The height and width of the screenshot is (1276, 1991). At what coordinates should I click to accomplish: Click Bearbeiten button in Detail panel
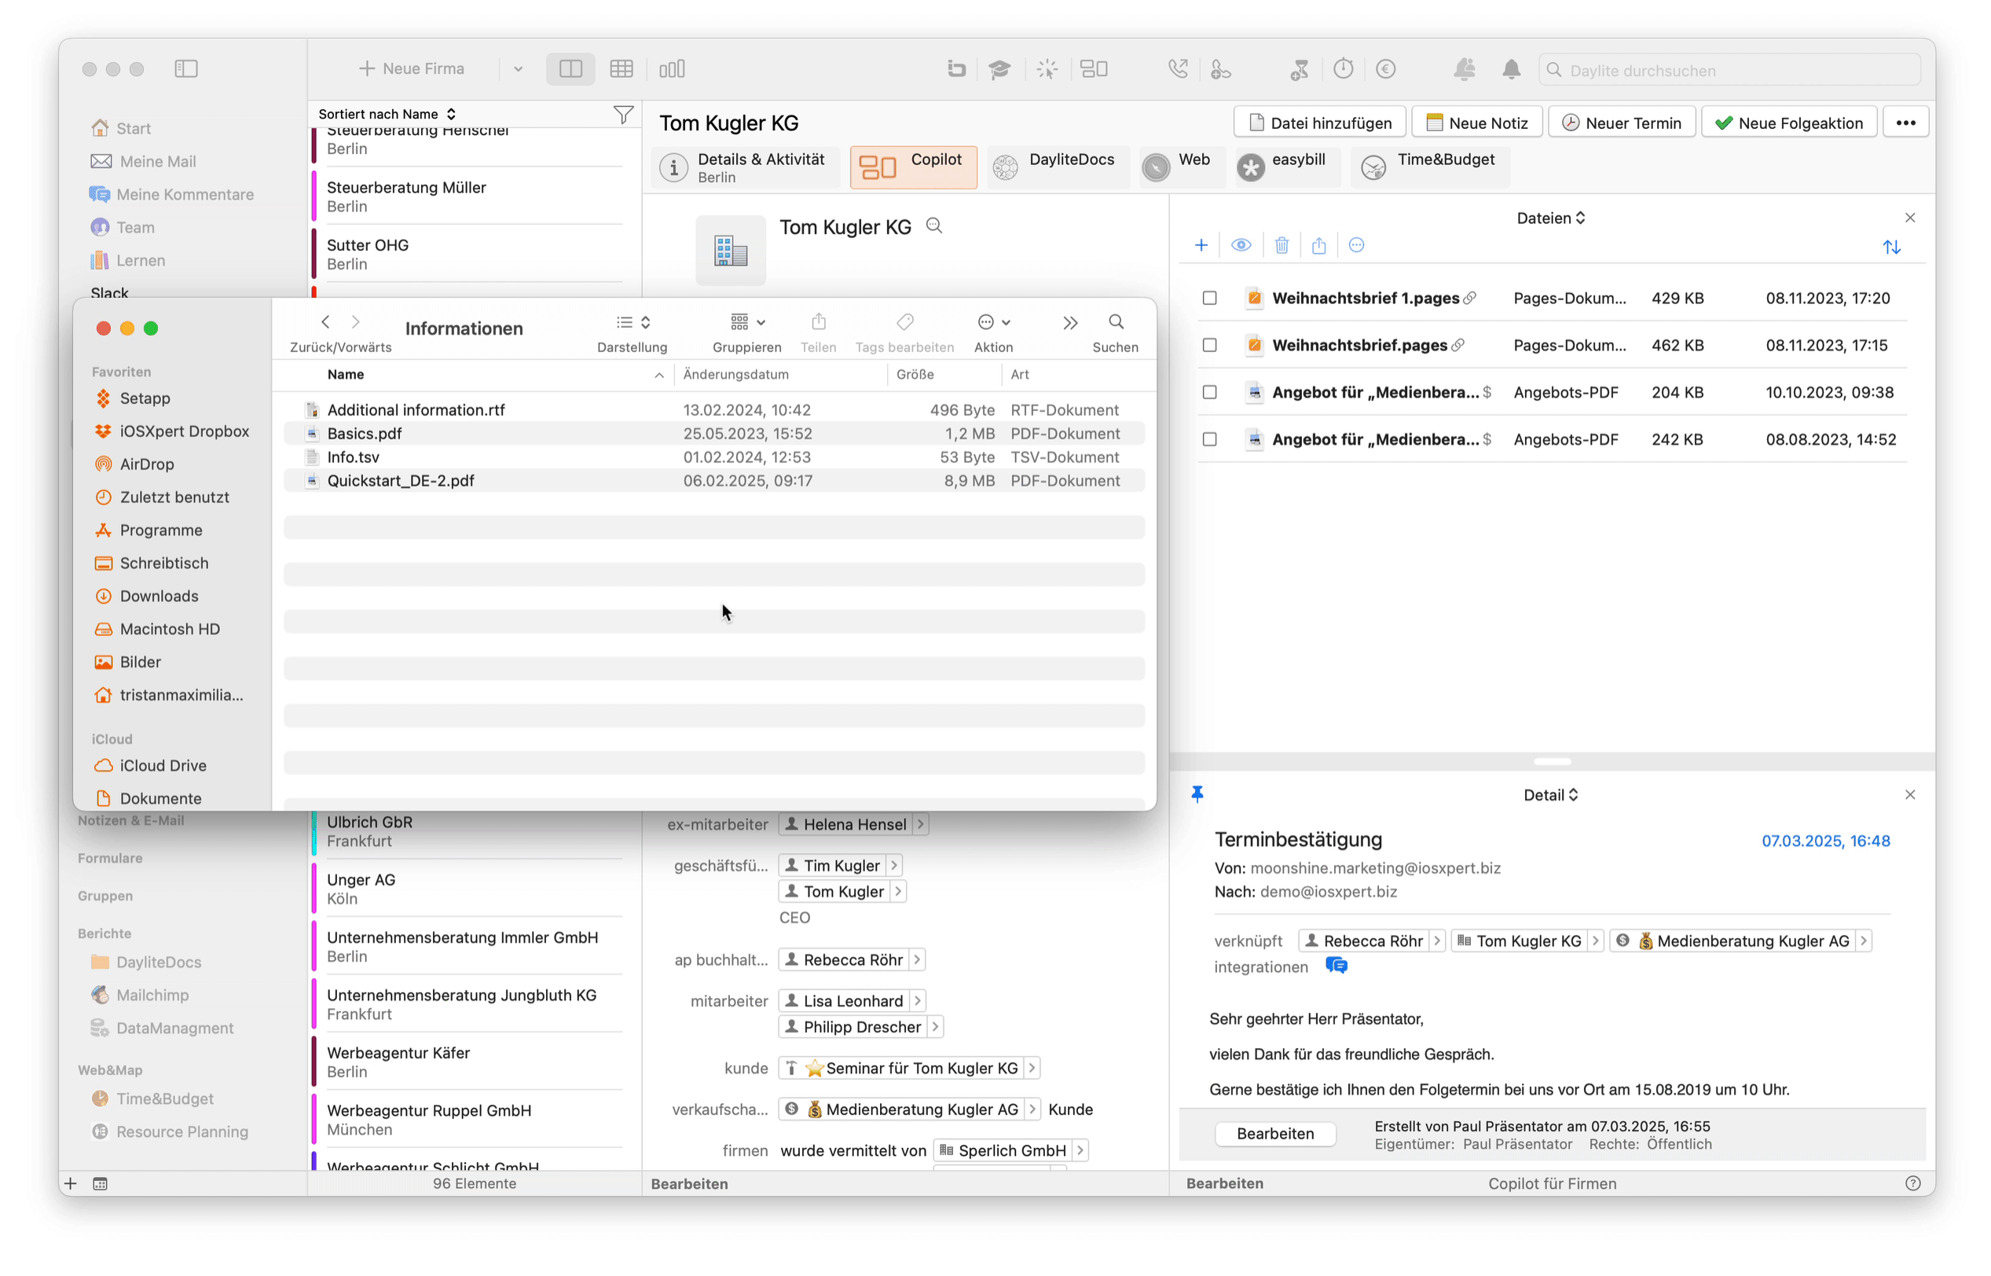1274,1133
